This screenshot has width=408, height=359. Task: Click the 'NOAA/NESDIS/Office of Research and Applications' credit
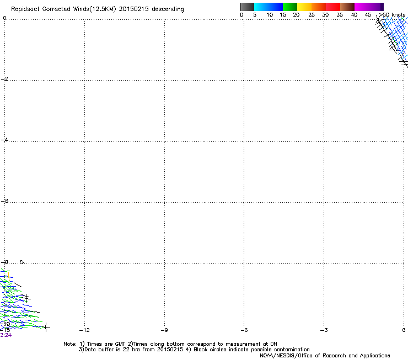(325, 356)
